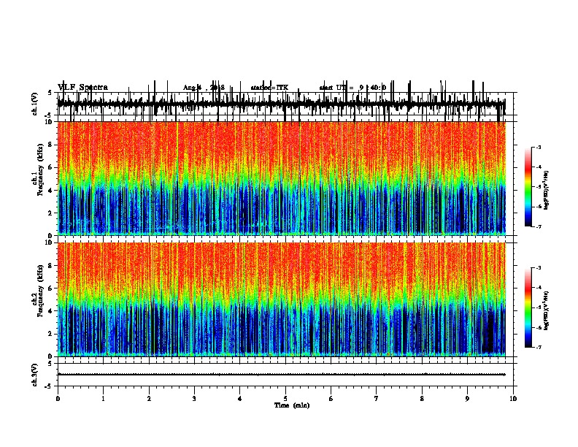Click inside the ch.2 spectrogram panel
The image size is (578, 447).
click(282, 299)
